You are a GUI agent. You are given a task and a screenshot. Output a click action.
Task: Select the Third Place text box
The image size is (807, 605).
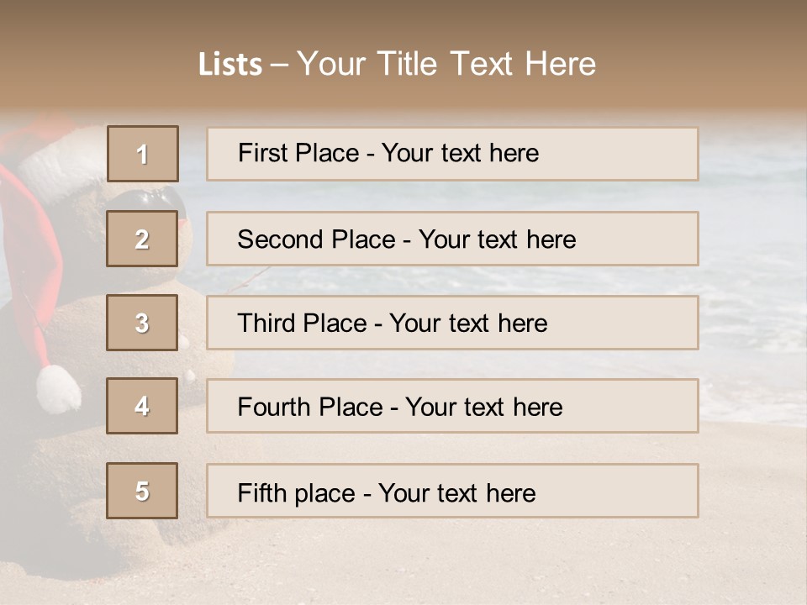(x=452, y=323)
